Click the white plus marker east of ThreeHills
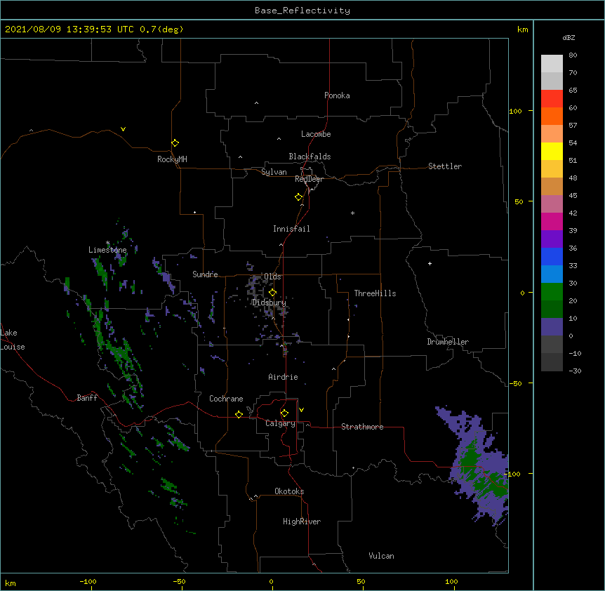The width and height of the screenshot is (605, 591). (430, 263)
